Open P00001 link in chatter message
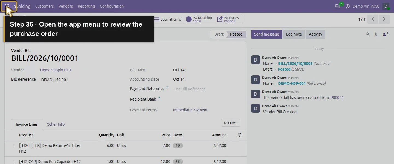This screenshot has height=164, width=394. [x=337, y=98]
